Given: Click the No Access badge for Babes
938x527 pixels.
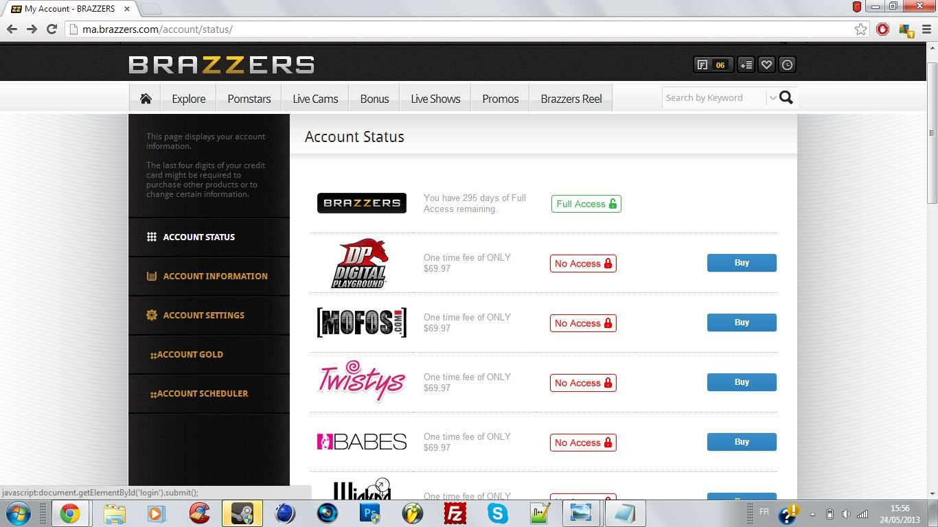Looking at the screenshot, I should tap(583, 443).
